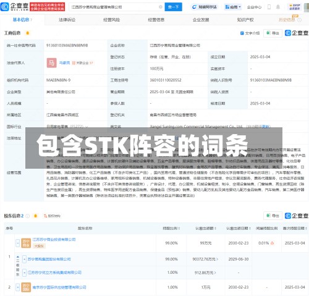Screen dimensions: 309x296
Task: Click the 2029-06-30 contribution date cell
Action: 239,259
